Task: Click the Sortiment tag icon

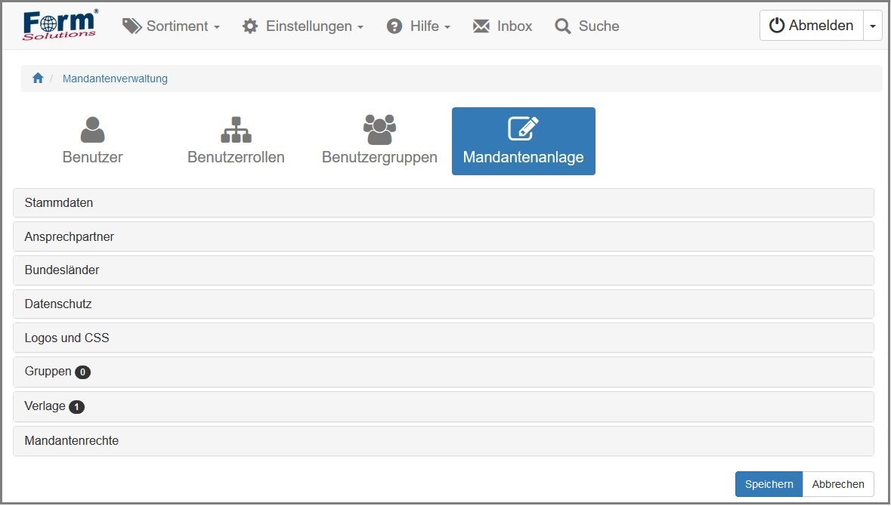Action: click(x=131, y=26)
